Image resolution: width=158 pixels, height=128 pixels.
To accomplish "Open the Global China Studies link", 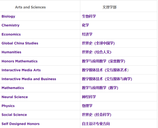I will click(20, 43).
